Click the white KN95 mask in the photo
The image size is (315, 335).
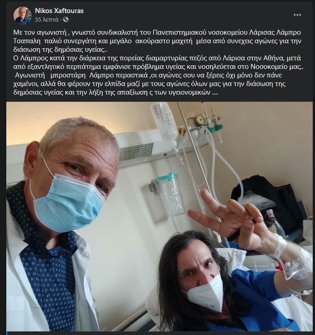click(205, 293)
